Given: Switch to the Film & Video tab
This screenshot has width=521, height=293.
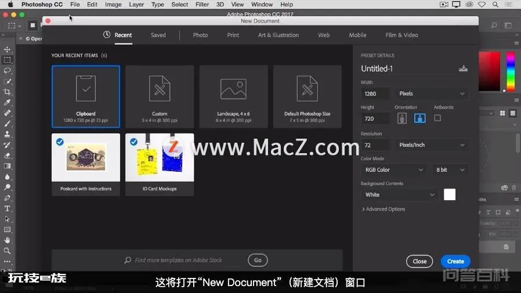Looking at the screenshot, I should tap(401, 35).
